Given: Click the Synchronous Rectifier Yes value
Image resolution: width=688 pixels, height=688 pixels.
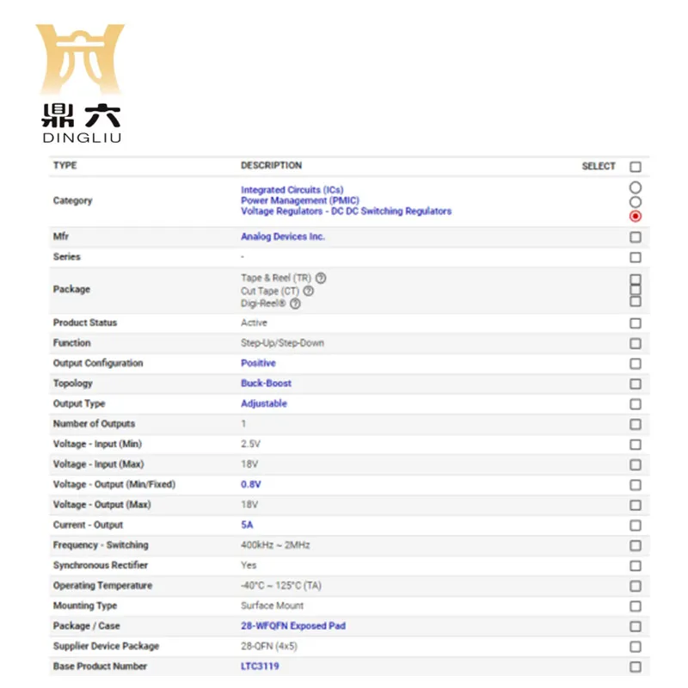Looking at the screenshot, I should [249, 565].
